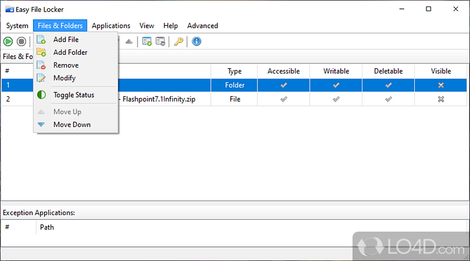Choose Move Down from the menu

click(76, 125)
